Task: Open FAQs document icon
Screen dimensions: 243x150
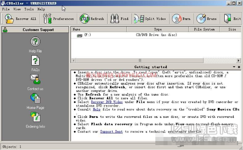Action: [x=35, y=61]
